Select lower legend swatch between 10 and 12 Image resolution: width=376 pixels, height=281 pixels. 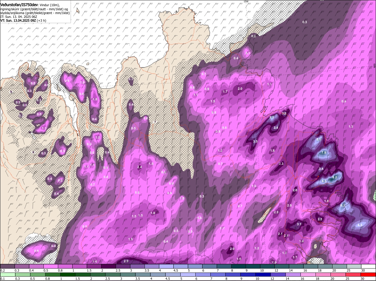264,275
